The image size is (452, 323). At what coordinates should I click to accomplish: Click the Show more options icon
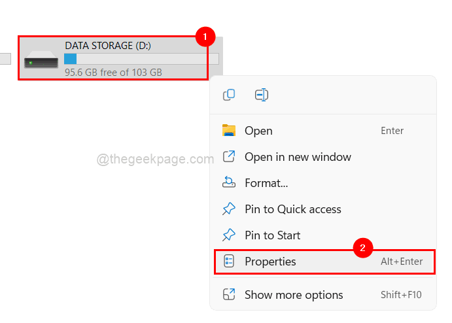click(x=229, y=295)
